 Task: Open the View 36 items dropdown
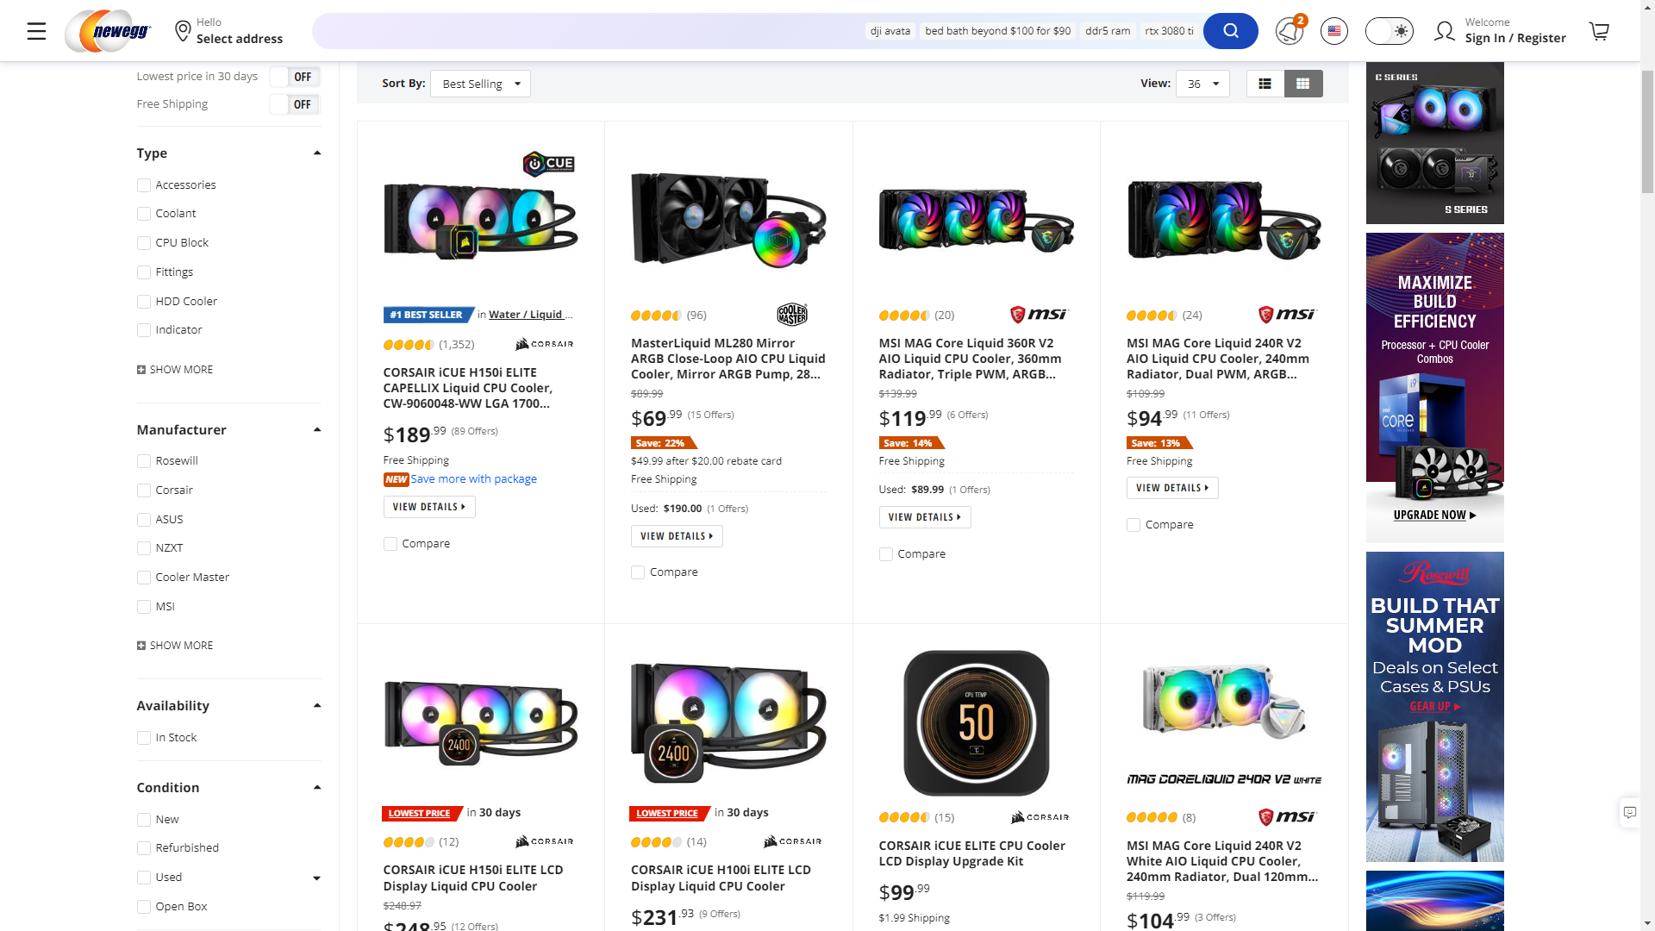1202,84
